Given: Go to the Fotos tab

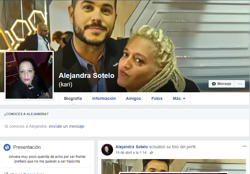Looking at the screenshot, I should click(x=157, y=98).
